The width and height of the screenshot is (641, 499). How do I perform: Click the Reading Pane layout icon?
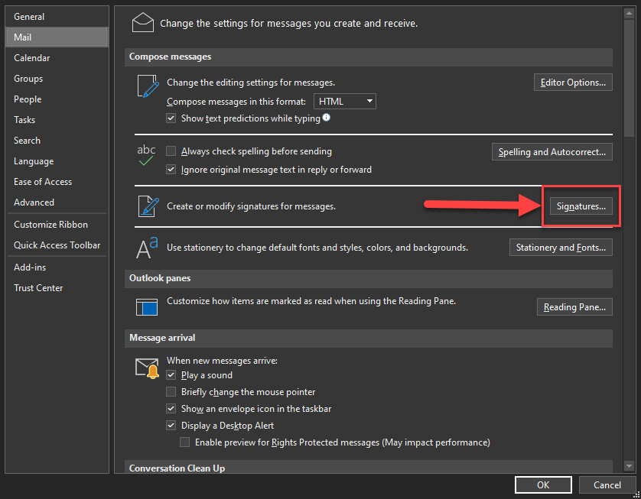(x=146, y=306)
